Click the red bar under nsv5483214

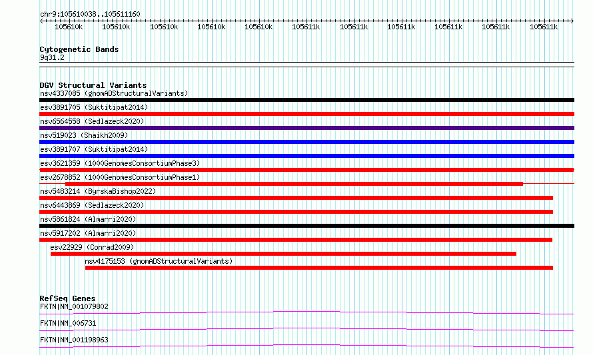[x=296, y=198]
